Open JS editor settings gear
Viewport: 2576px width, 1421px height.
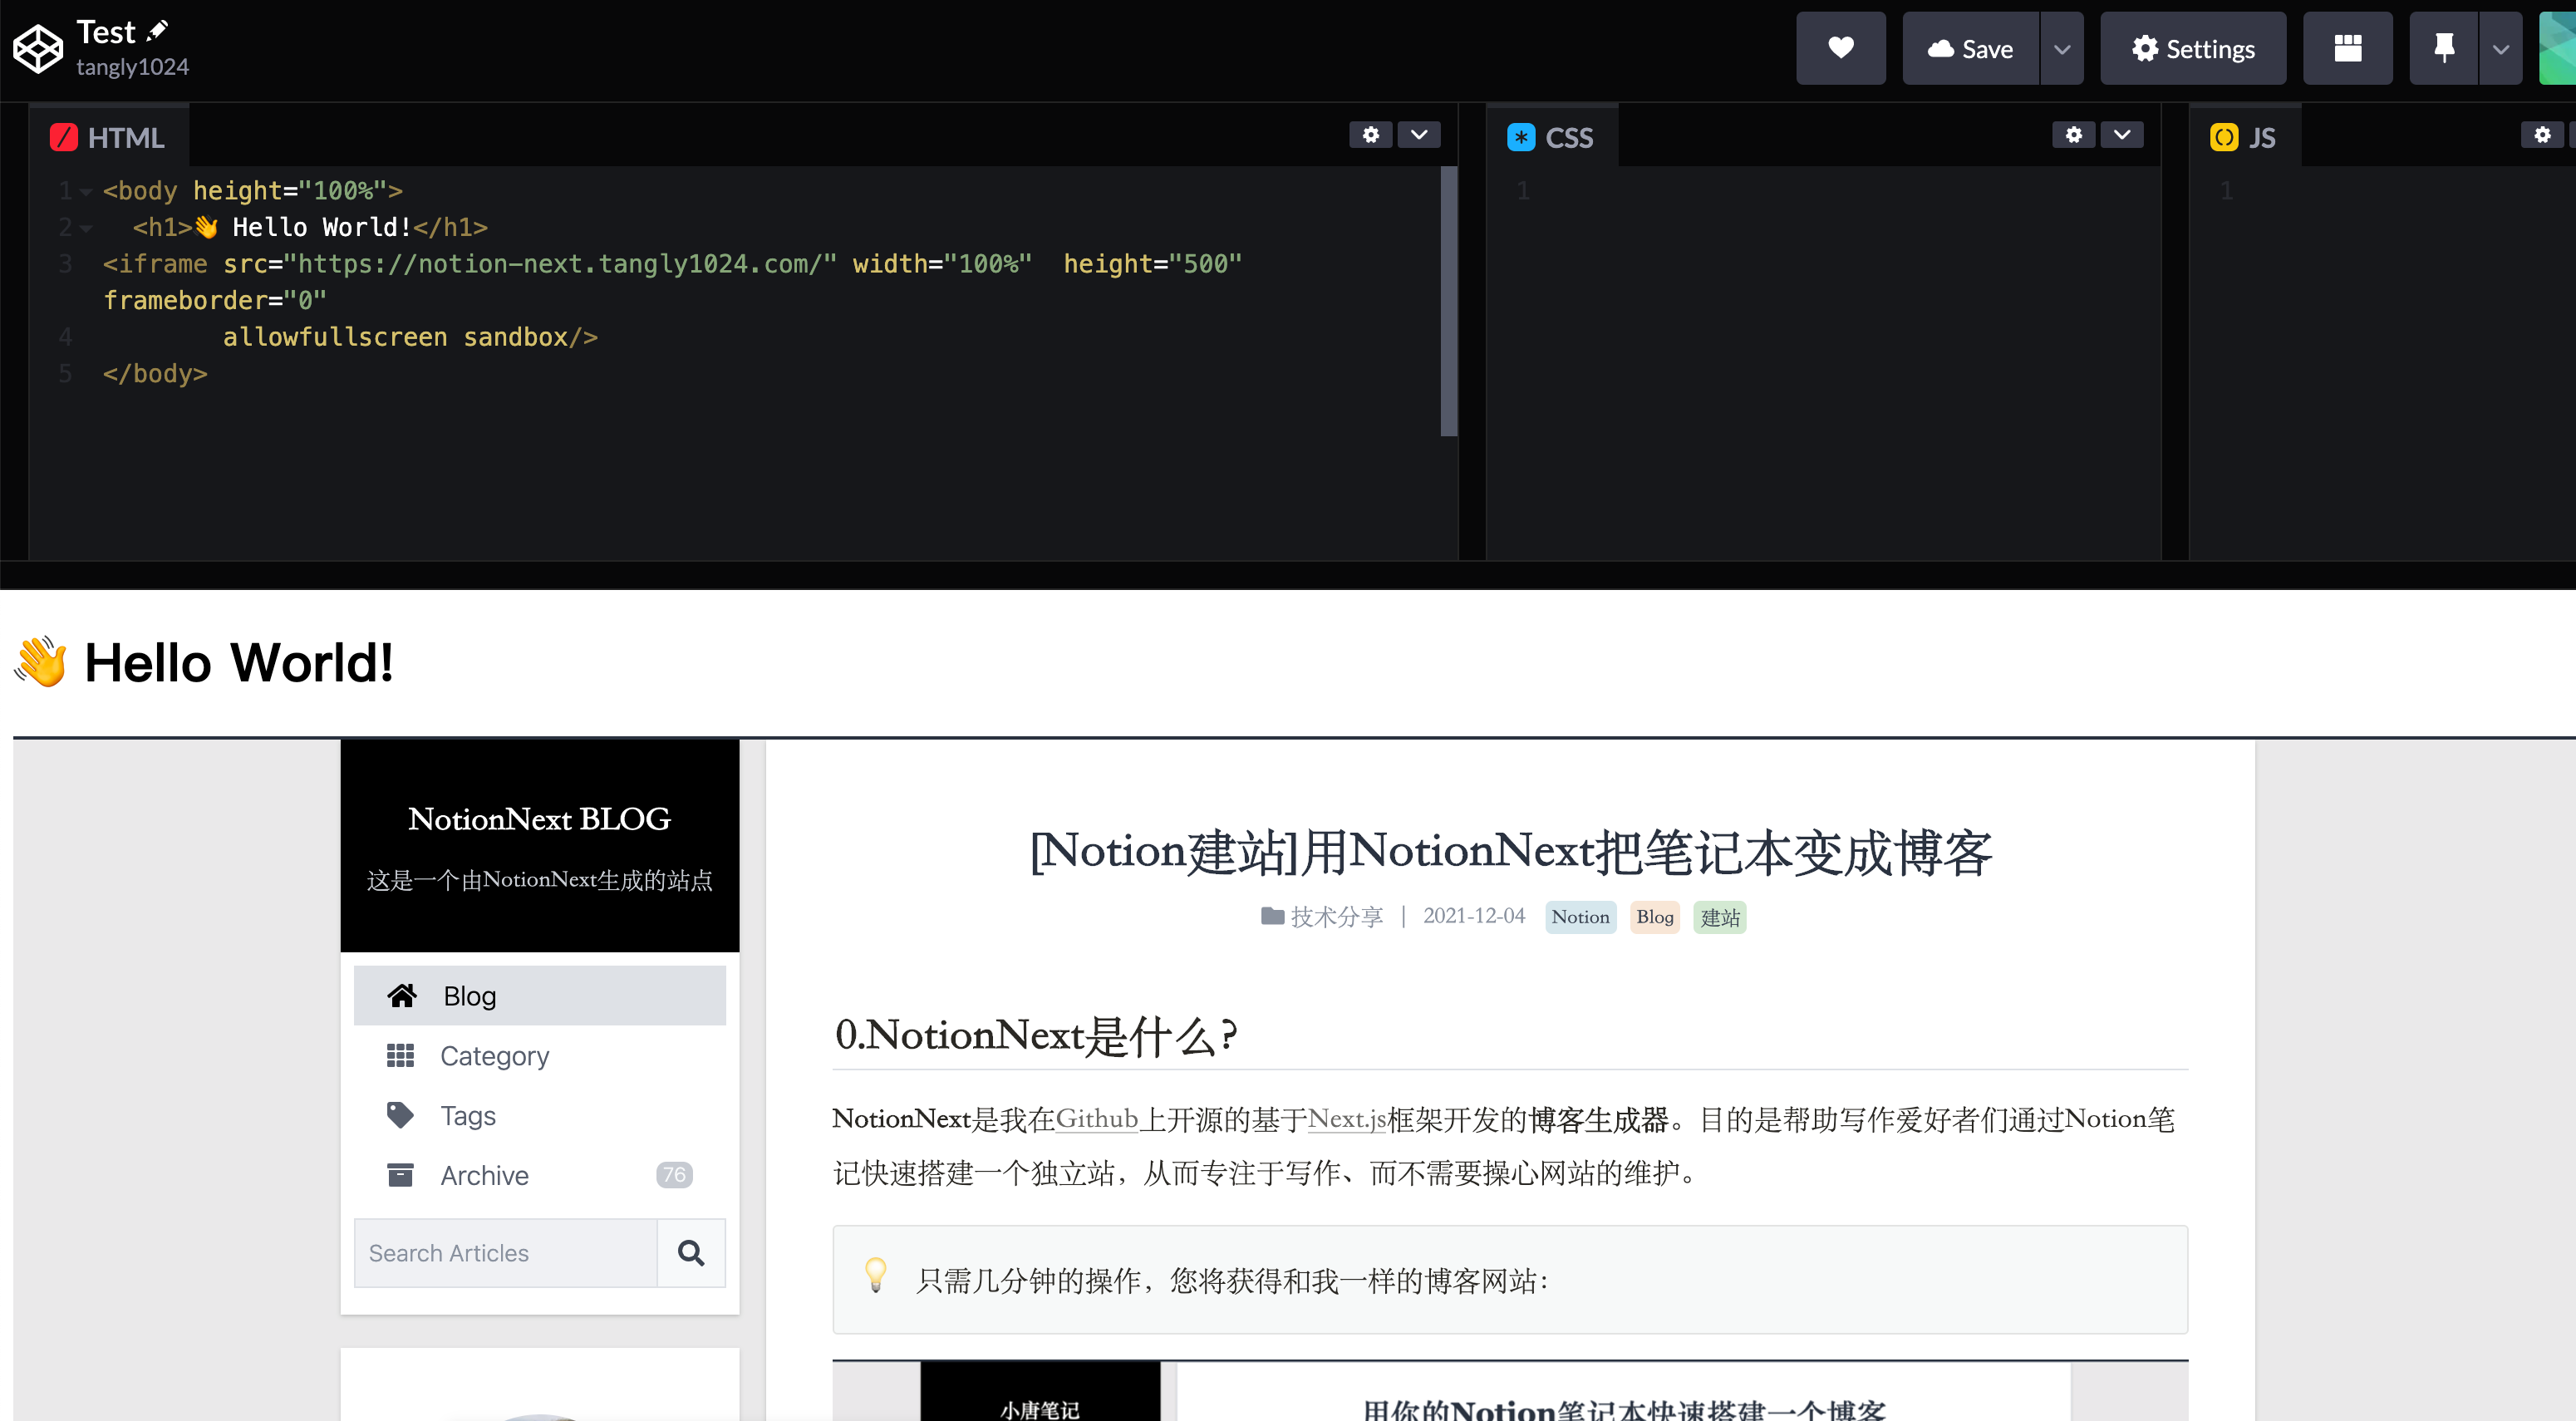pyautogui.click(x=2542, y=134)
